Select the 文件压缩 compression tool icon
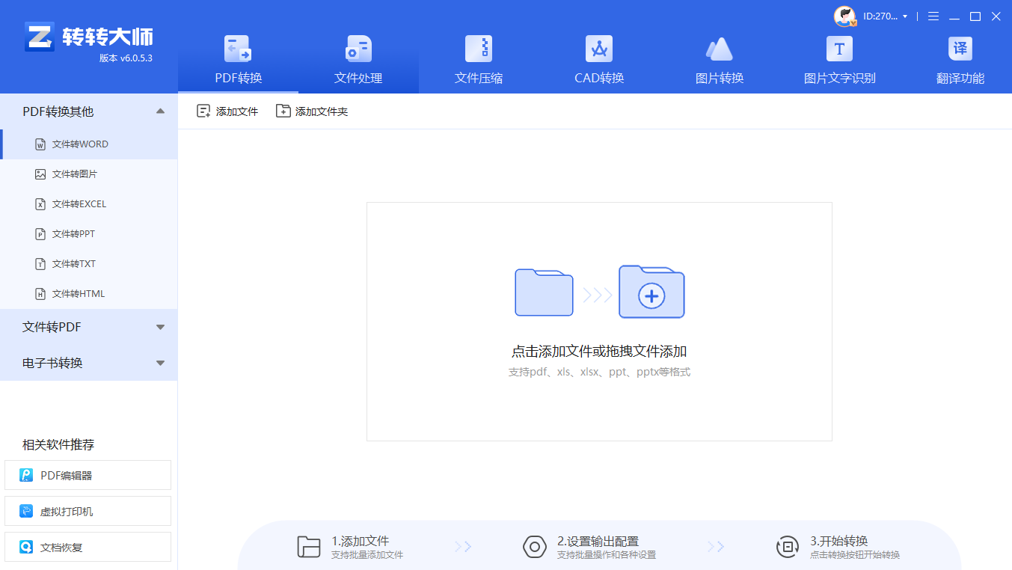Screen dimensions: 1012x570 [479, 56]
